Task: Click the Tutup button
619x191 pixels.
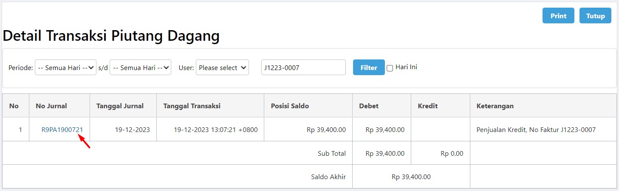Action: pos(595,16)
